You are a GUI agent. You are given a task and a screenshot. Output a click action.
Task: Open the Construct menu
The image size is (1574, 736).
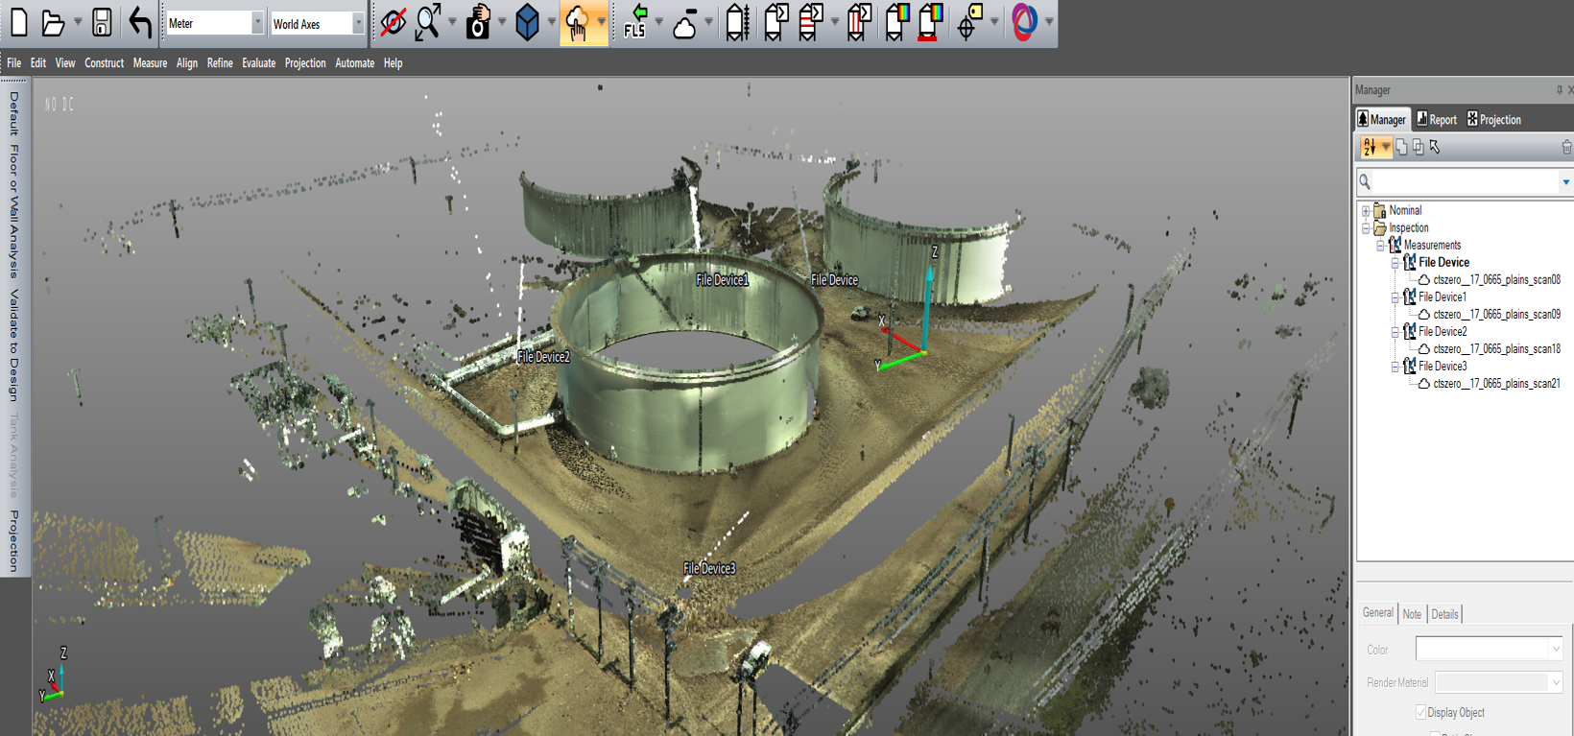104,63
